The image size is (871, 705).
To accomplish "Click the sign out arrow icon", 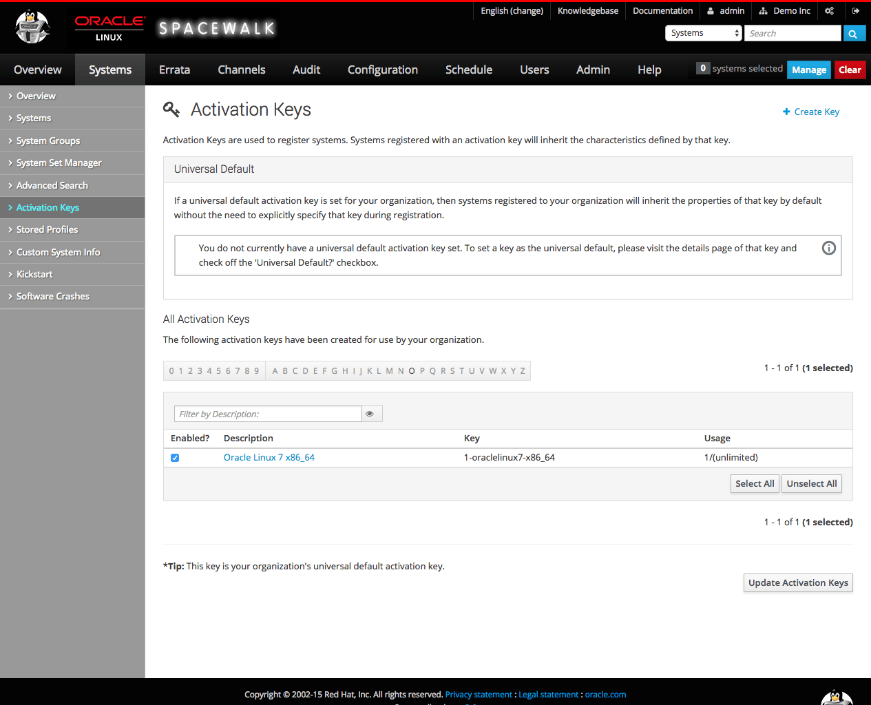I will pos(855,11).
